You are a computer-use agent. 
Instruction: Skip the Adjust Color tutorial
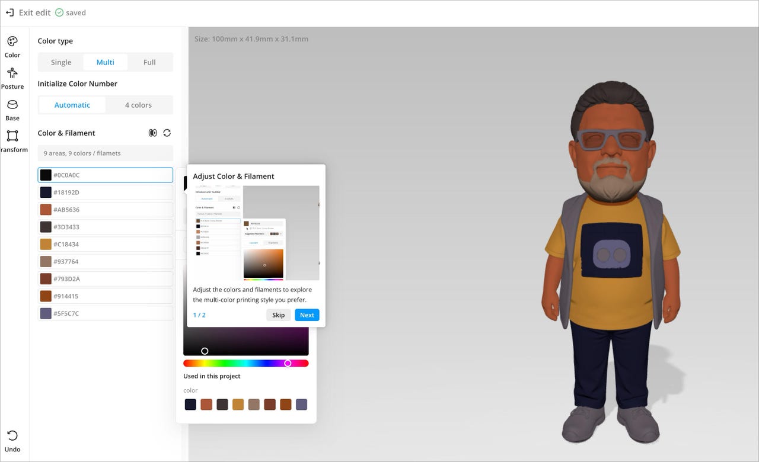279,315
